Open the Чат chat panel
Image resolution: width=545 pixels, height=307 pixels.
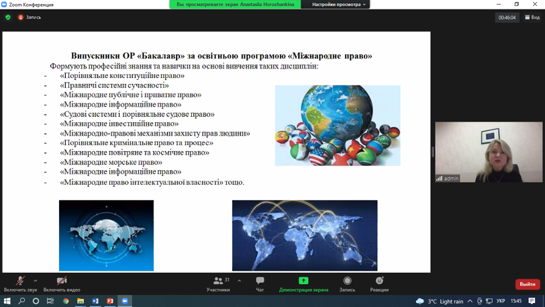coord(260,283)
